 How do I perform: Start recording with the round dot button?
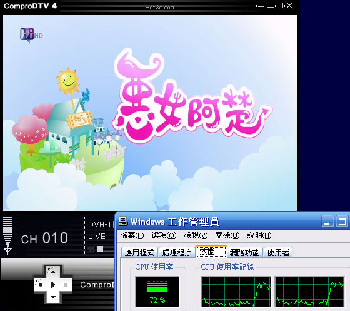[x=41, y=285]
